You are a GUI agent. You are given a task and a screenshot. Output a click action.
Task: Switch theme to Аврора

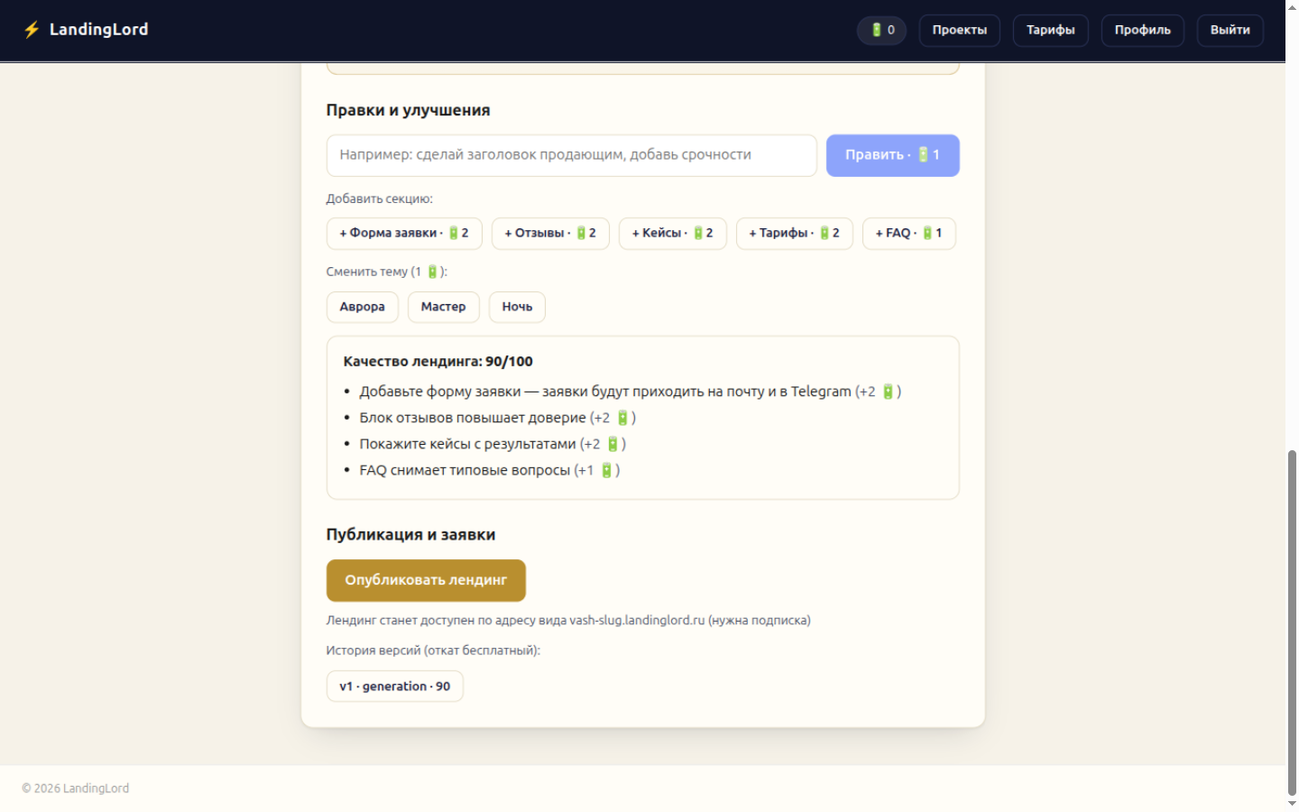pos(362,307)
